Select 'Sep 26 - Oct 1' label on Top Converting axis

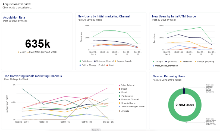[x=22, y=122]
